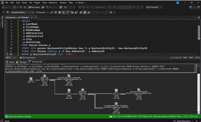
Task: Click the user account avatar
Action: click(x=178, y=3)
